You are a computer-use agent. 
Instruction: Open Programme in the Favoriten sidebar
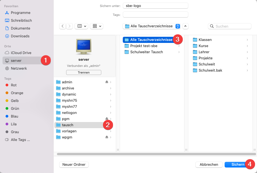coord(18,13)
